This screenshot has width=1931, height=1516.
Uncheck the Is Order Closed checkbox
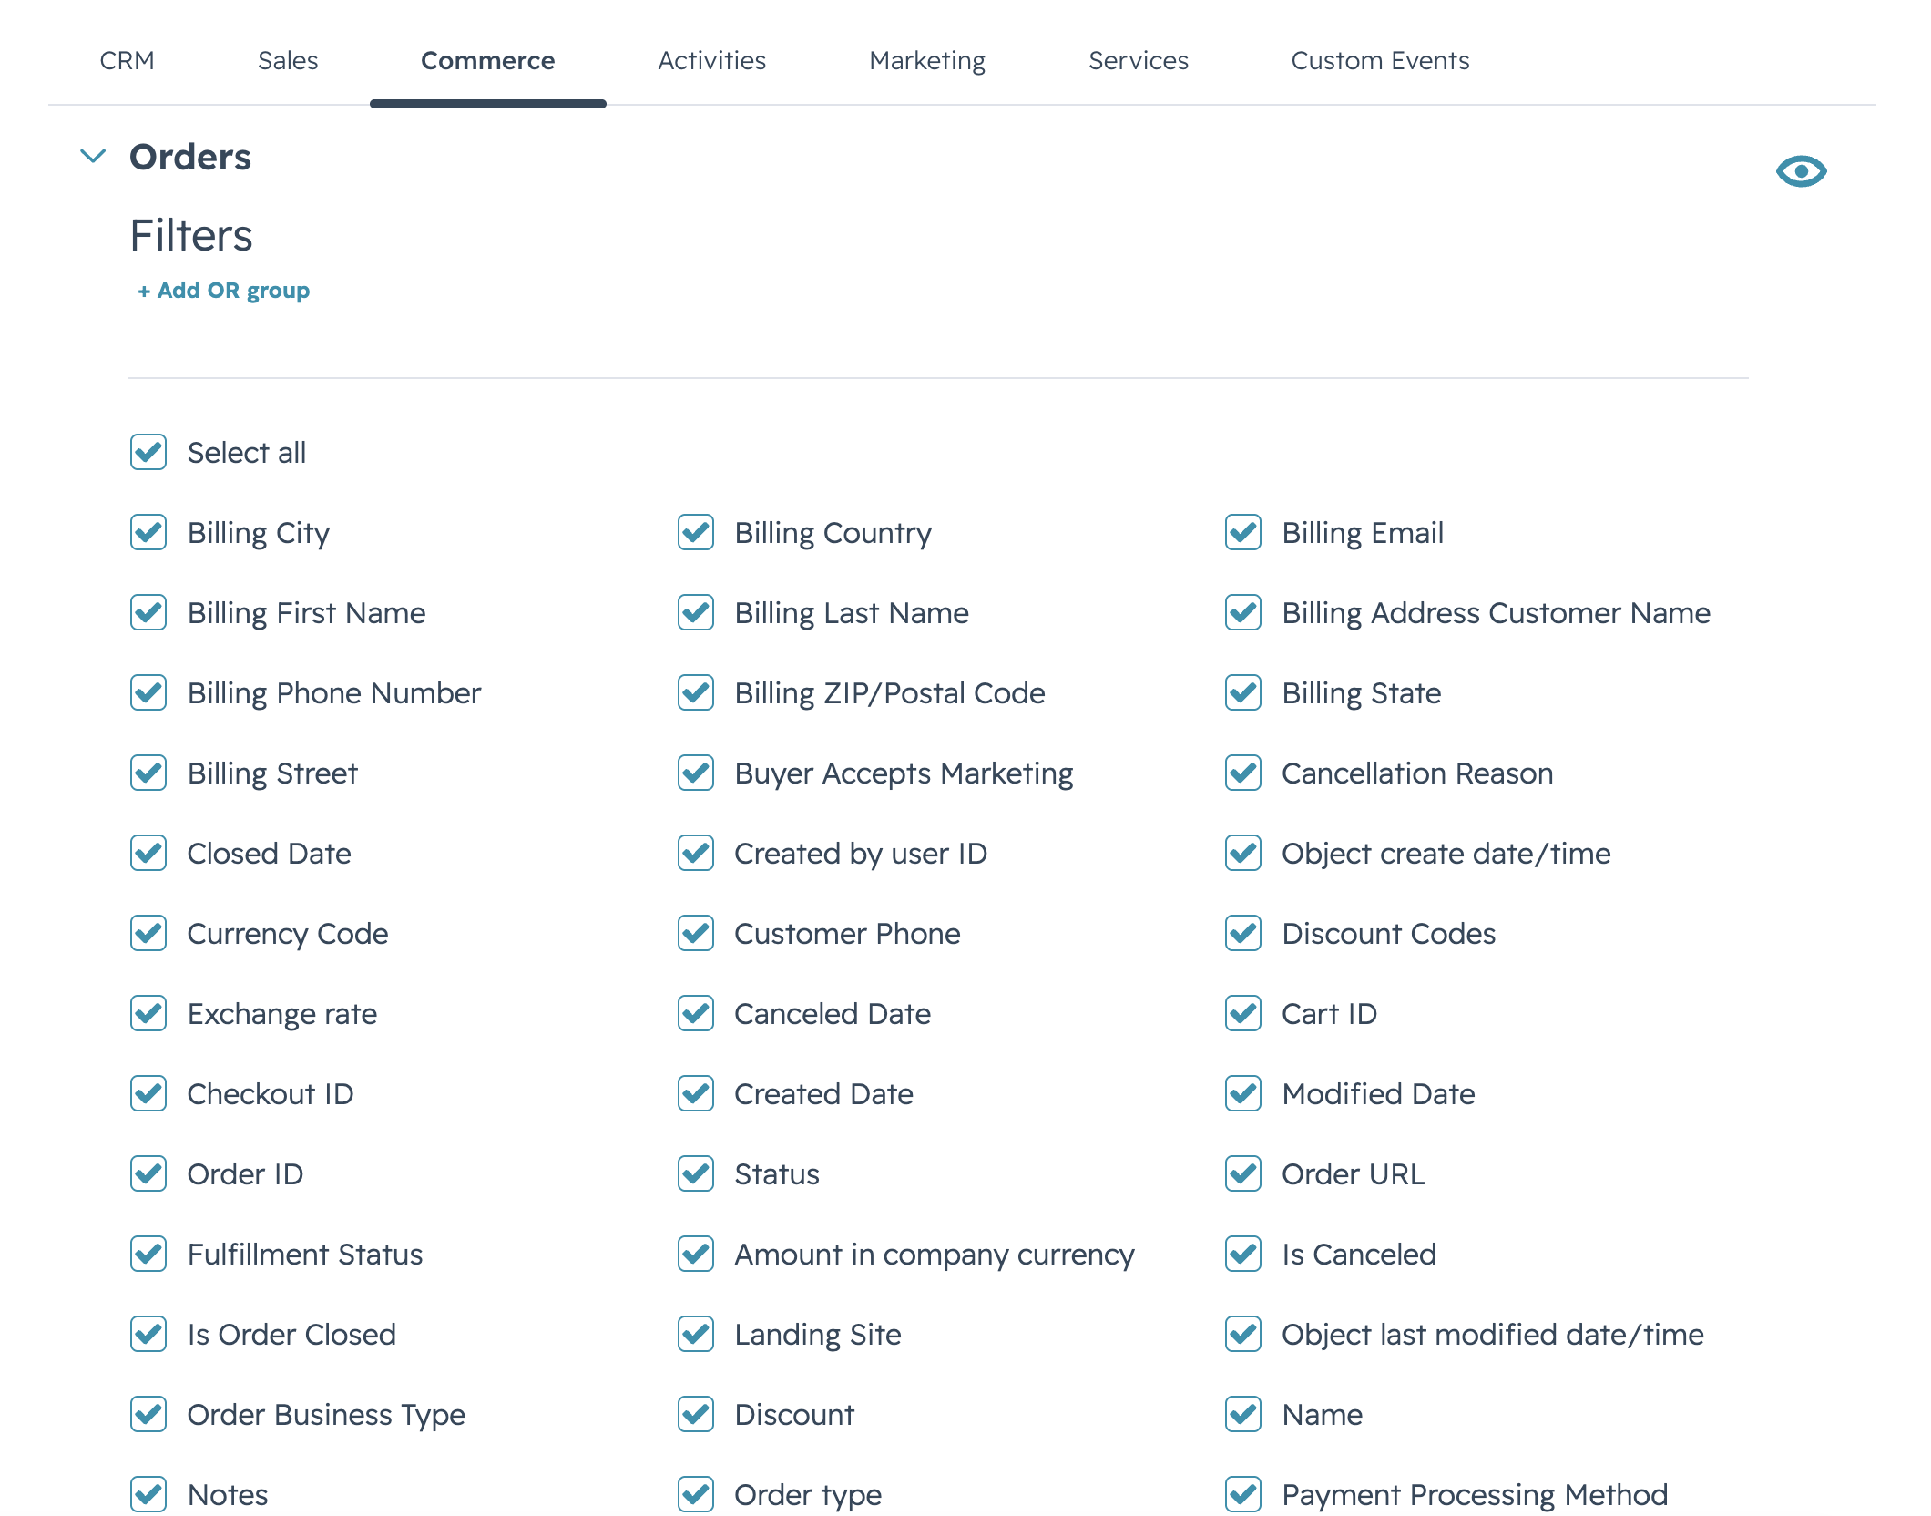[x=148, y=1334]
